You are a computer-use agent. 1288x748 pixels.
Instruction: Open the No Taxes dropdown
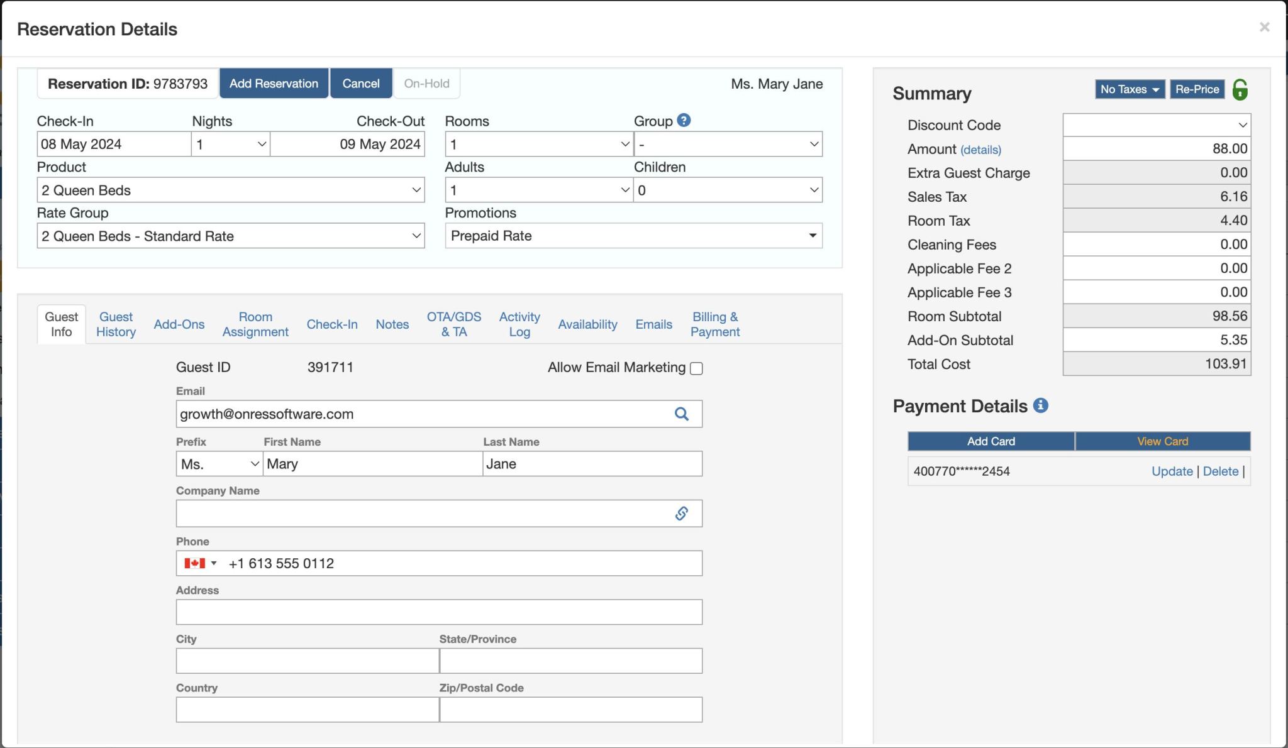coord(1129,89)
